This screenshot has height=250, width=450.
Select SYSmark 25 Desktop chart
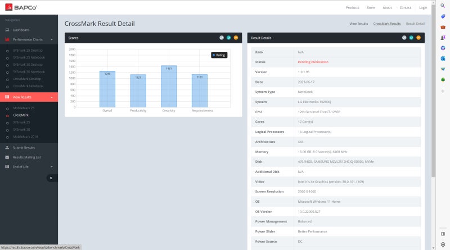28,50
